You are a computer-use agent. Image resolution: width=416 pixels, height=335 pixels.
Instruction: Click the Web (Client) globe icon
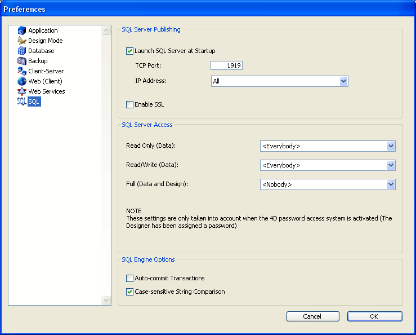[x=22, y=81]
